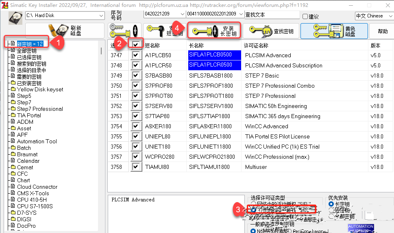Open the TIA Portal folder
Viewport: 394px width, 233px height.
tap(29, 115)
